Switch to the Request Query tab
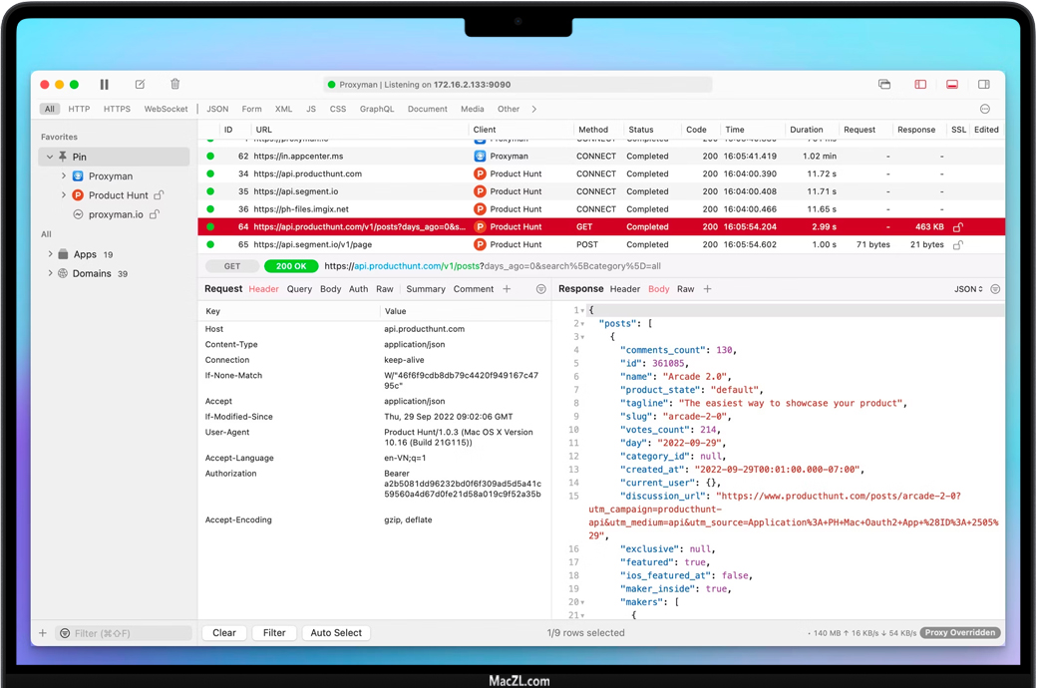Viewport: 1037px width, 688px height. (299, 289)
